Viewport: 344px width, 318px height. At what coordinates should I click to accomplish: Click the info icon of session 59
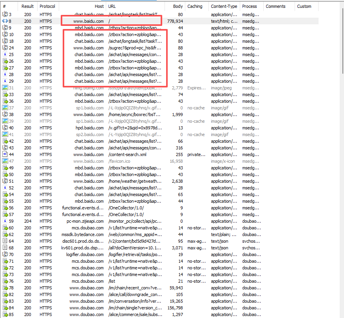pyautogui.click(x=5, y=221)
